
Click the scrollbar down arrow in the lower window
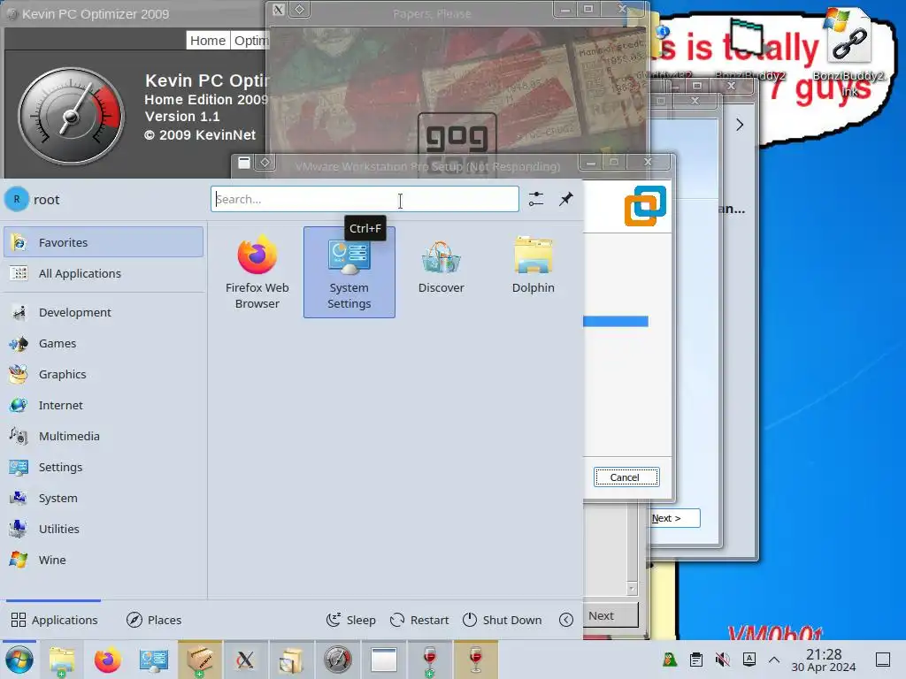pyautogui.click(x=632, y=589)
